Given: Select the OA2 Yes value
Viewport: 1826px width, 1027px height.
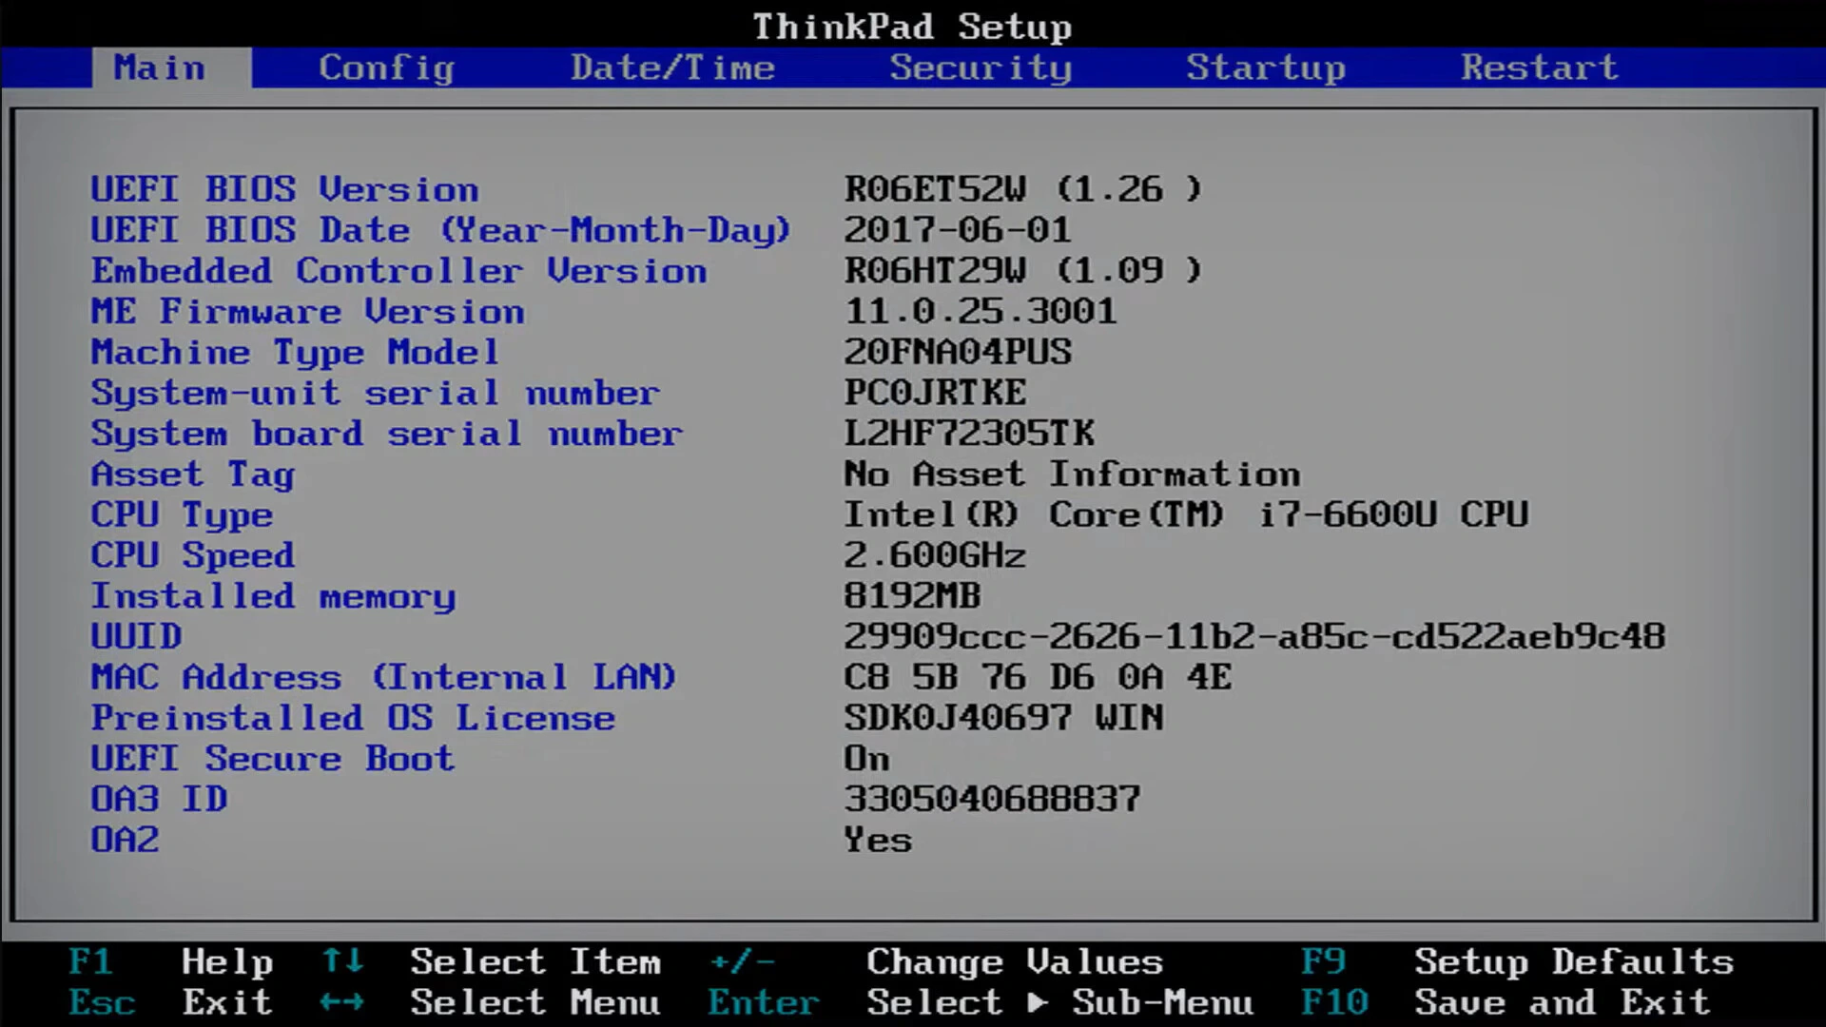Looking at the screenshot, I should [877, 841].
